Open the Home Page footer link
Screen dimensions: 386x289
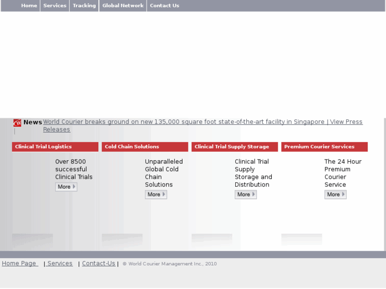(20, 264)
